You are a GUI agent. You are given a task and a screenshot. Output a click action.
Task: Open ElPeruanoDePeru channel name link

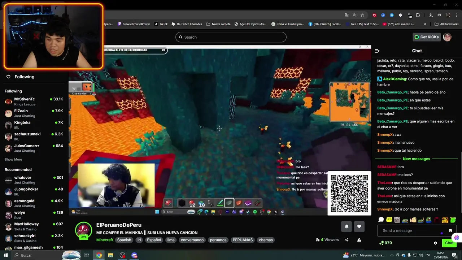pos(119,225)
